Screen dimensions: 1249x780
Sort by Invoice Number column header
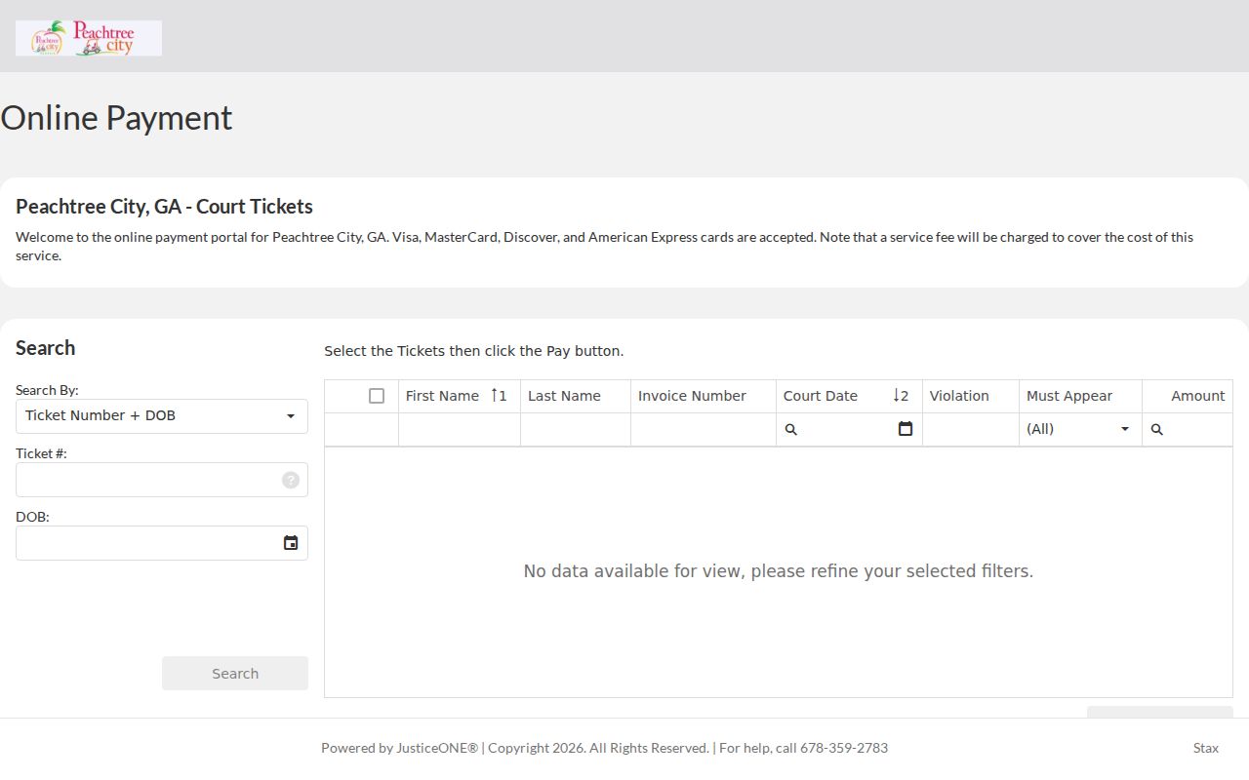point(704,396)
